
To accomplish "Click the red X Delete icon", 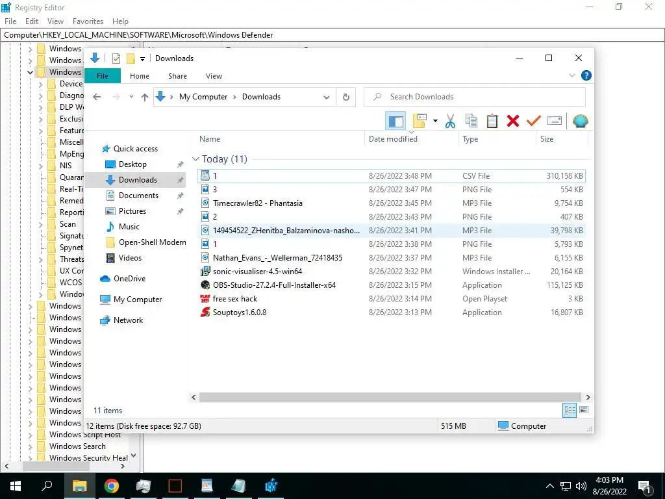I will coord(513,122).
